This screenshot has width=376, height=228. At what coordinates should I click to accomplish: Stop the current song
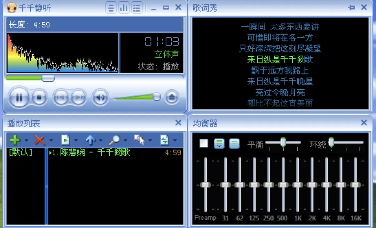click(39, 97)
